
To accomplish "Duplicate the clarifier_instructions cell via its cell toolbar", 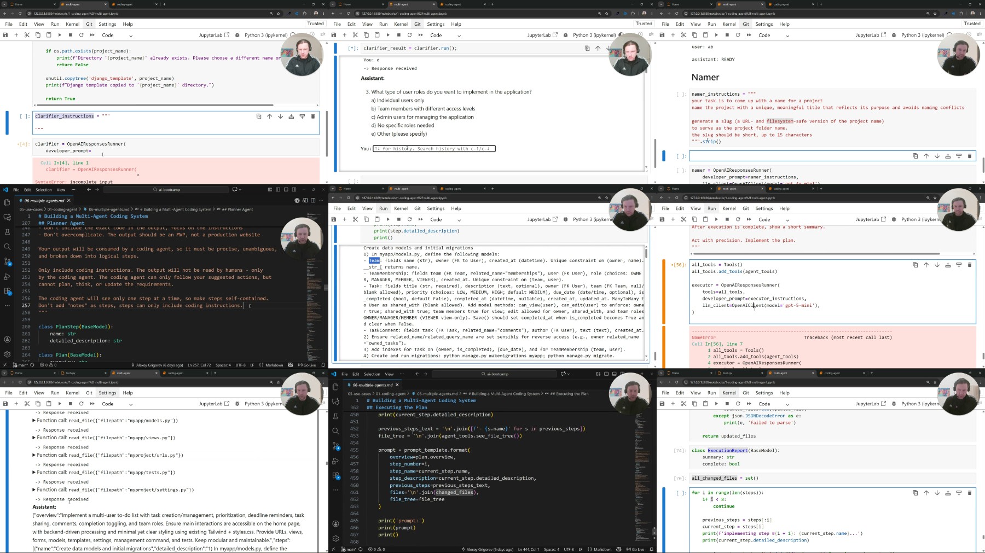I will [259, 116].
